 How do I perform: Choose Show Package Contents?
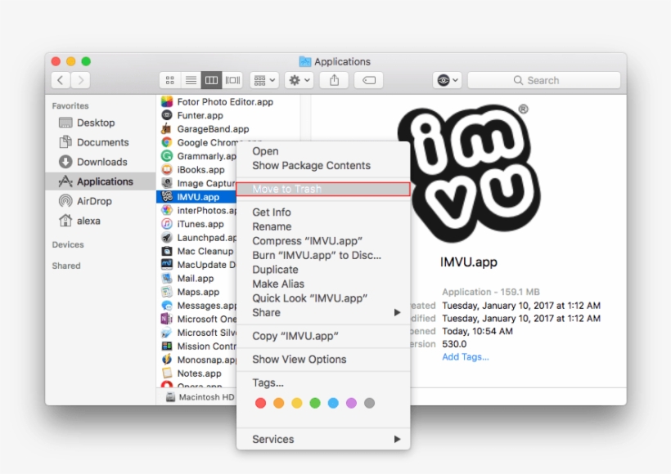(x=323, y=166)
